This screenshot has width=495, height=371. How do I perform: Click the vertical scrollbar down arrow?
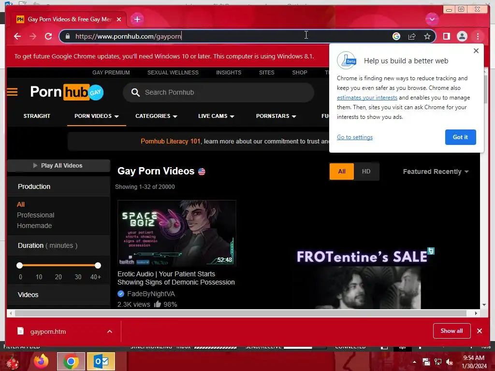(484, 305)
